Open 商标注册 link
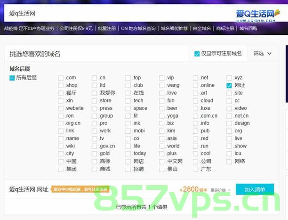Viewport: 288px width, 220px height. (225, 28)
